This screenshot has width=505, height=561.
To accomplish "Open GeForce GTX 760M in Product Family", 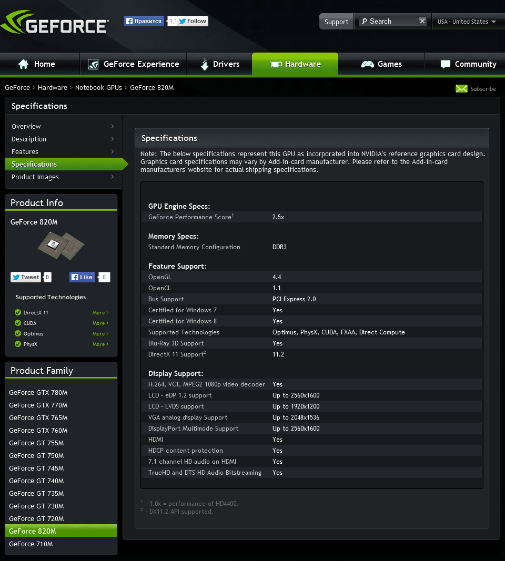I will [x=38, y=431].
